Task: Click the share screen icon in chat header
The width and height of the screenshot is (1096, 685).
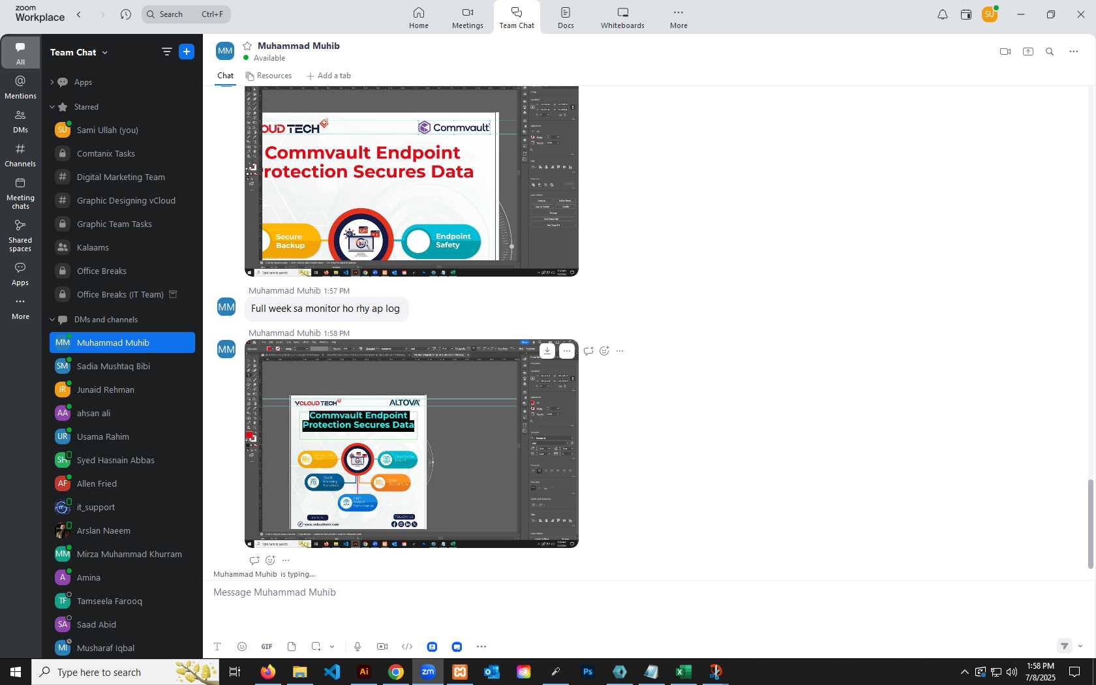Action: tap(1028, 52)
